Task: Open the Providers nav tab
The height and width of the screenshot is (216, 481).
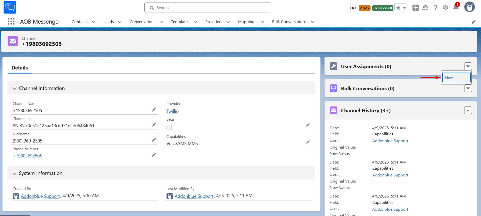Action: pyautogui.click(x=214, y=22)
